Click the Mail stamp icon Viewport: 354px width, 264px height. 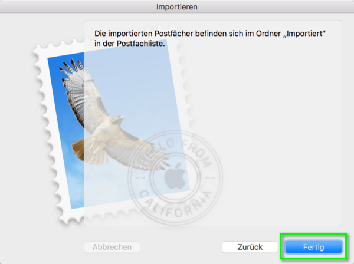(113, 132)
